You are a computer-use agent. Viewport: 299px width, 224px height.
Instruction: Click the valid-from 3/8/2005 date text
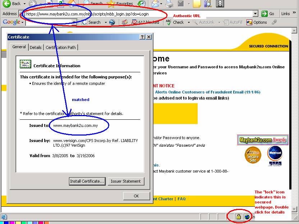coord(60,156)
